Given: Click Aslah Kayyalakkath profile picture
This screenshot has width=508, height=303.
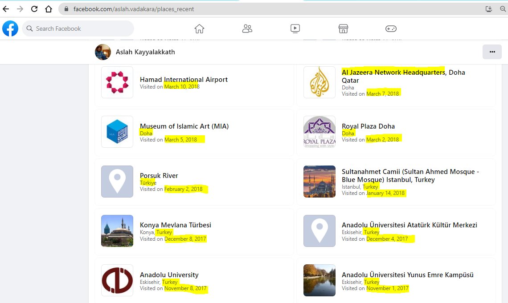Looking at the screenshot, I should point(103,52).
